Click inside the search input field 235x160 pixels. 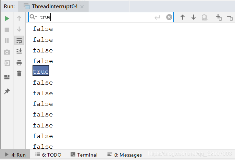(x=96, y=17)
